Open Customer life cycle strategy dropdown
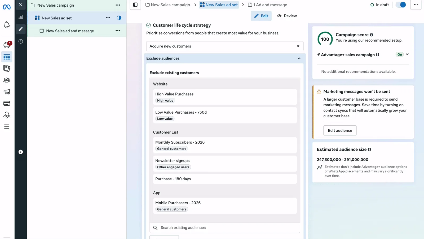 [x=225, y=46]
